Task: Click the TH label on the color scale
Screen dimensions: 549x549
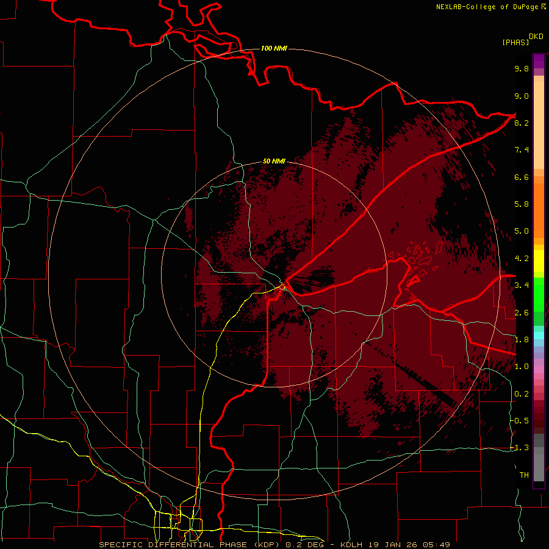Action: (x=524, y=475)
